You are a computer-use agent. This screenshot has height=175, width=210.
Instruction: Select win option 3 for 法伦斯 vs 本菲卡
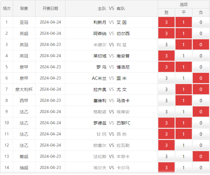pos(166,156)
